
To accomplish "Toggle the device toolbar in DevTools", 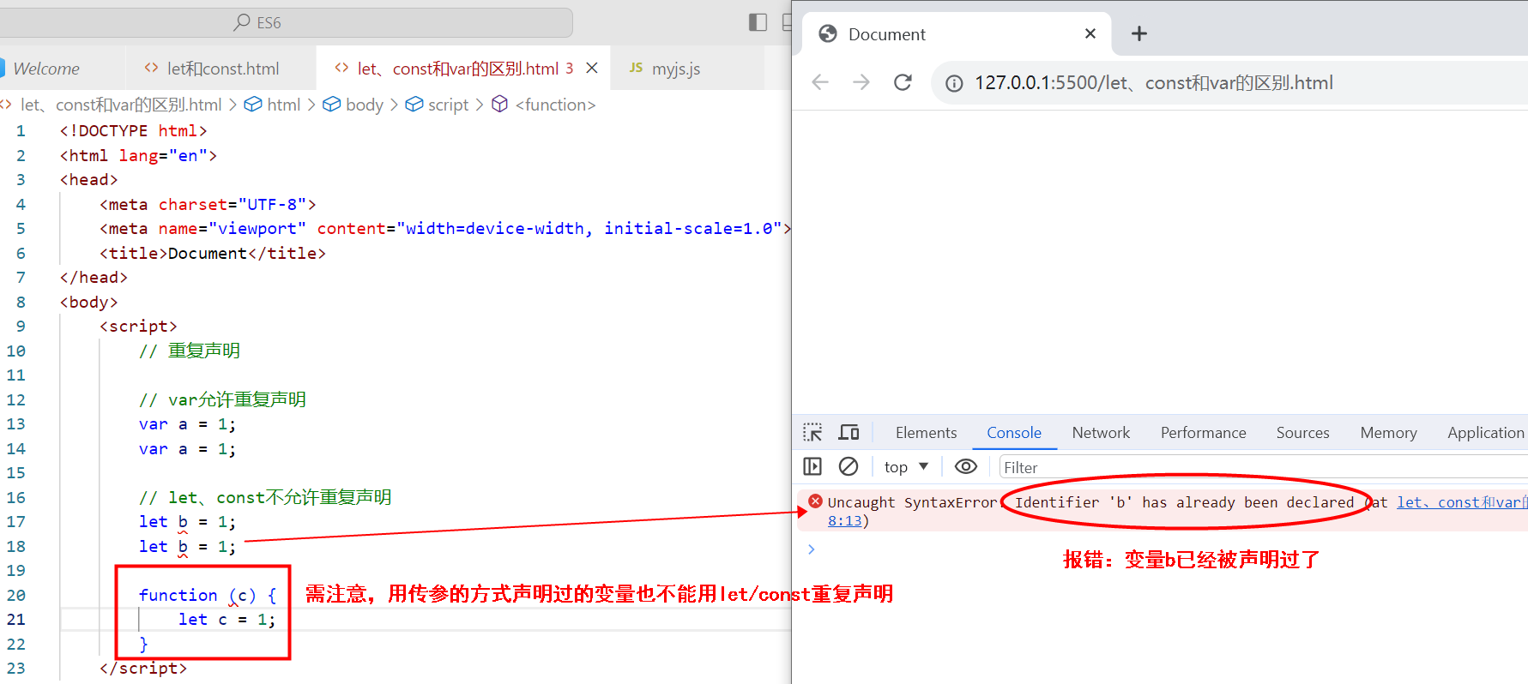I will pyautogui.click(x=849, y=433).
